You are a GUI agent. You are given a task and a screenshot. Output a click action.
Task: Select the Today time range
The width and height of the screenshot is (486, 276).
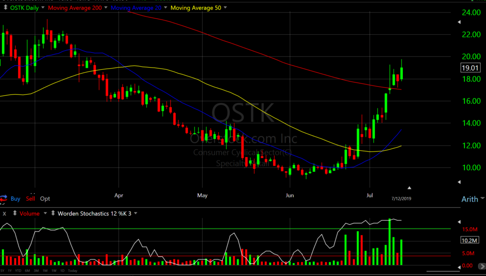click(73, 271)
